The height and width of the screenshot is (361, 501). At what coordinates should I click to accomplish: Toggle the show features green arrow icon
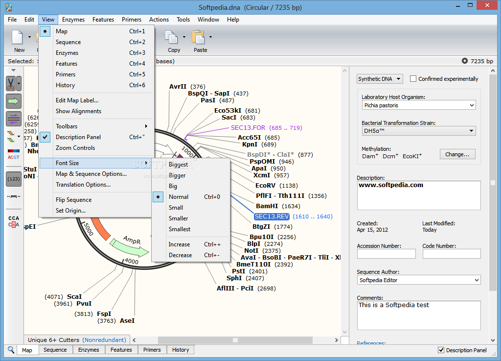click(x=13, y=101)
